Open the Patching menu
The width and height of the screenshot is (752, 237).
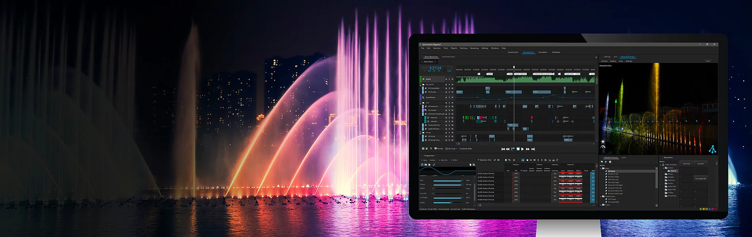pyautogui.click(x=463, y=48)
